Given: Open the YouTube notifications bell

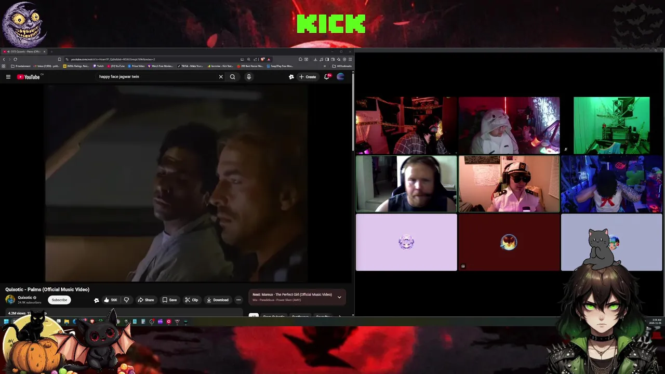Looking at the screenshot, I should pyautogui.click(x=327, y=77).
